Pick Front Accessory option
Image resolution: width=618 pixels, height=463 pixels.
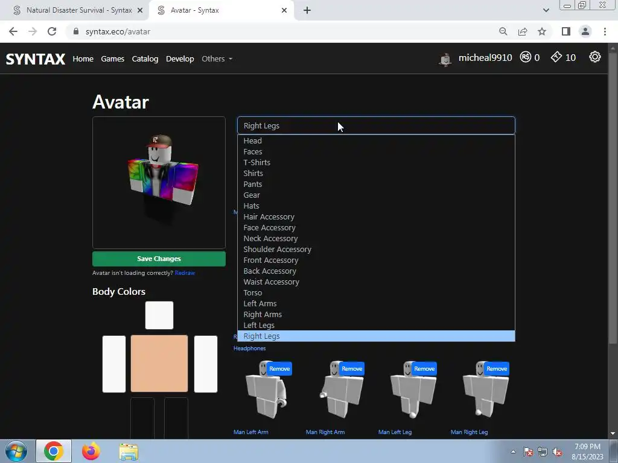click(376, 260)
